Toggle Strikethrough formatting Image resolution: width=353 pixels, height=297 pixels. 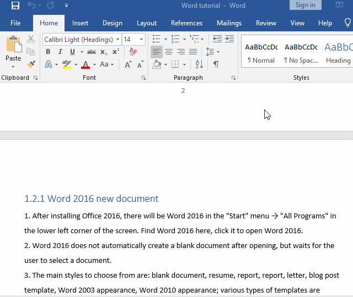tap(92, 52)
